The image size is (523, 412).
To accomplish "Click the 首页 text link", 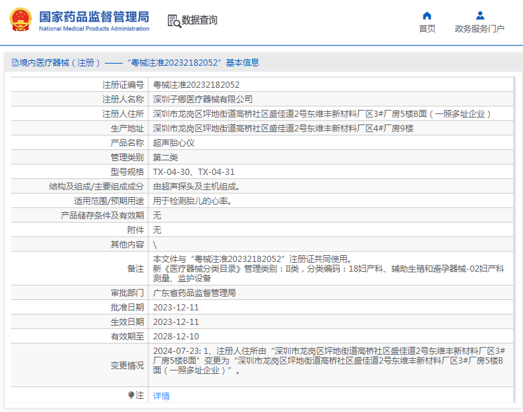I will [x=427, y=29].
